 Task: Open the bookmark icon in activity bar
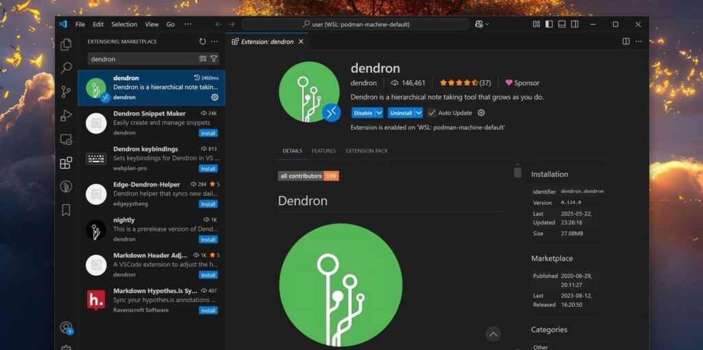click(x=66, y=210)
